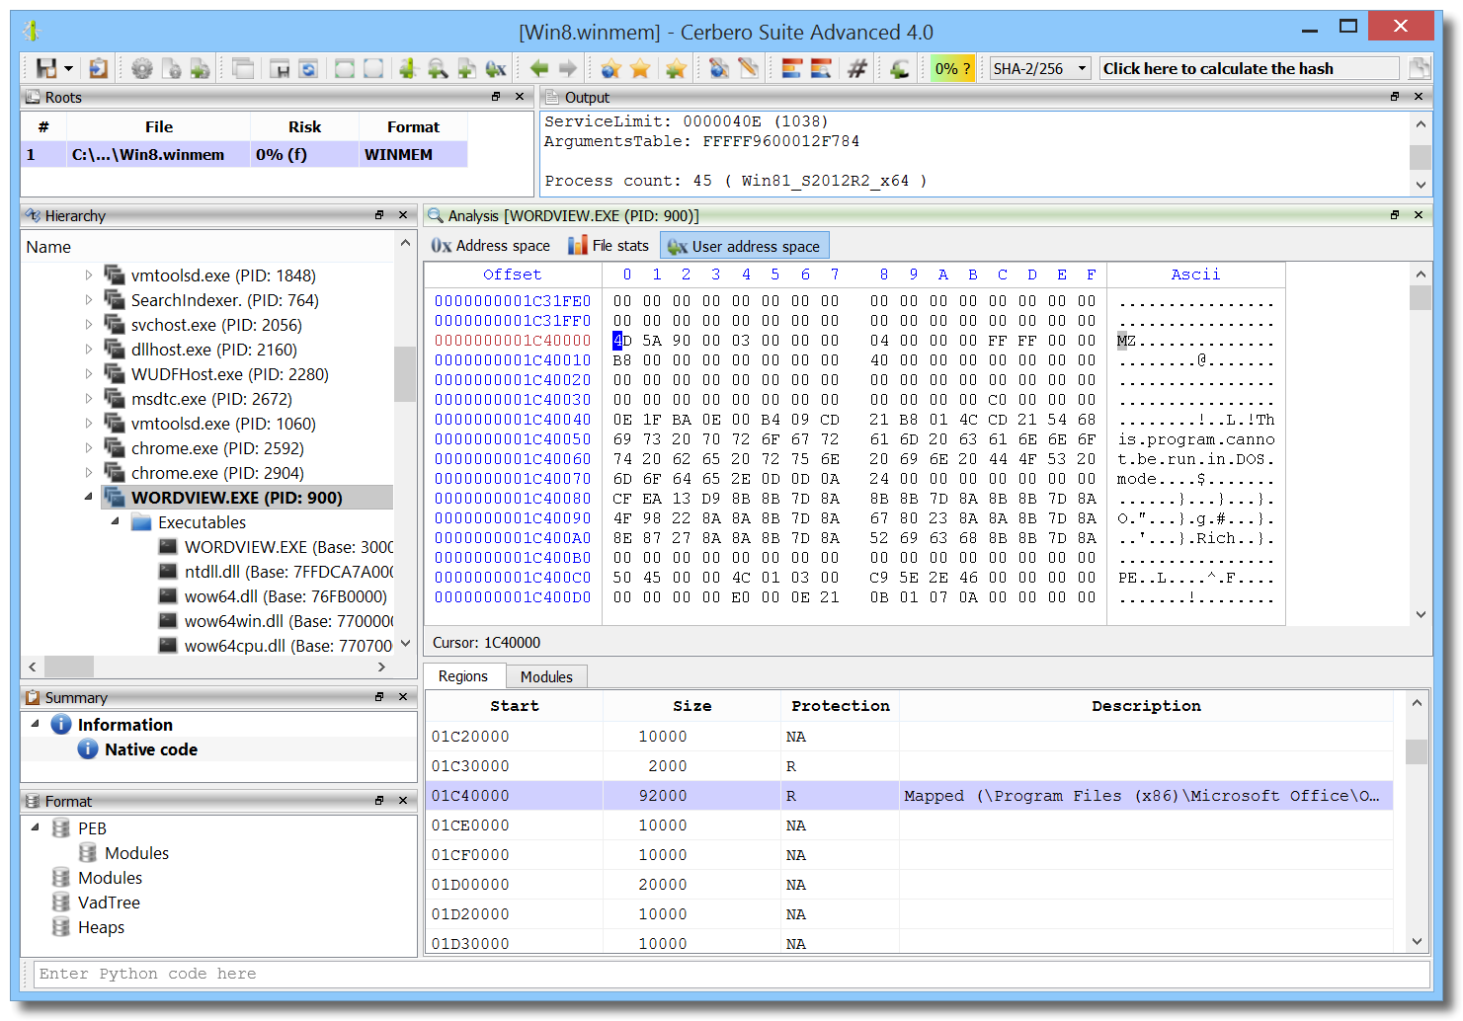Expand the chrome.exe (PID: 2592) node
Screen dimensions: 1463x1021
point(89,448)
